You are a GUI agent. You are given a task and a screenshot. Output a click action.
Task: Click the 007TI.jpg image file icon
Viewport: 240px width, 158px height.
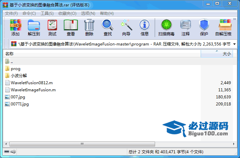[x=7, y=104]
